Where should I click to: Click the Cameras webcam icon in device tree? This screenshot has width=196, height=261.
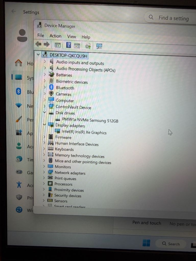(51, 94)
